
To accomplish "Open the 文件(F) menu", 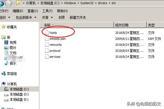I will 4,11.
